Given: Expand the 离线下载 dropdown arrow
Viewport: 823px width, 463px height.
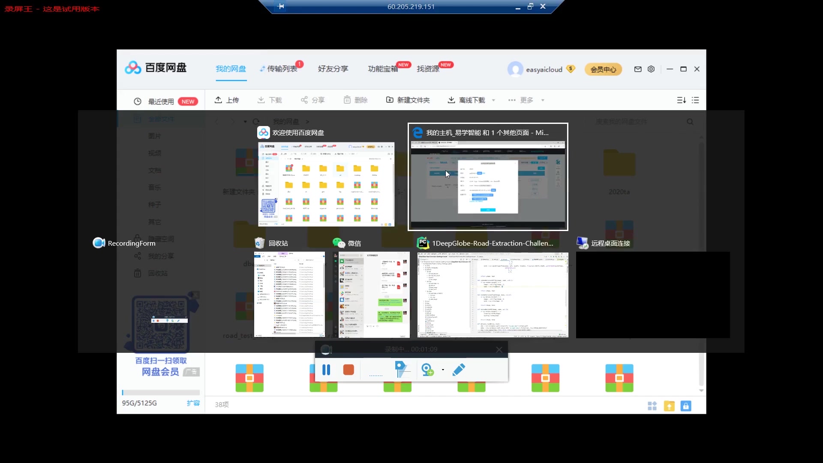Looking at the screenshot, I should pyautogui.click(x=493, y=100).
